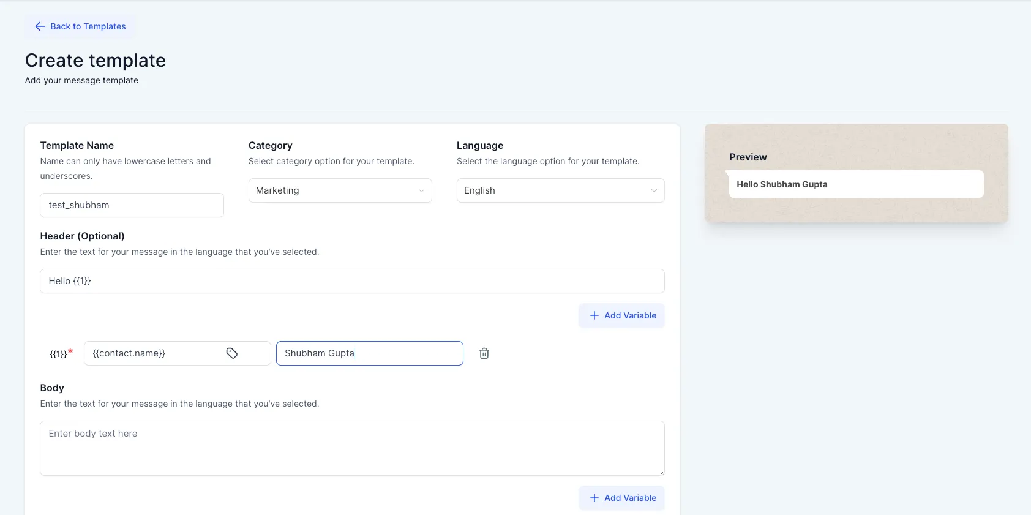Screen dimensions: 1031x515
Task: Click the Header text field Hello {{1}}
Action: 353,281
